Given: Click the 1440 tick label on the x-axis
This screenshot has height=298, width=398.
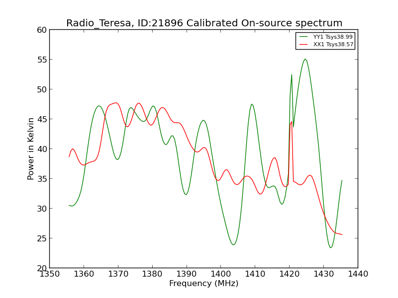Looking at the screenshot, I should 358,274.
